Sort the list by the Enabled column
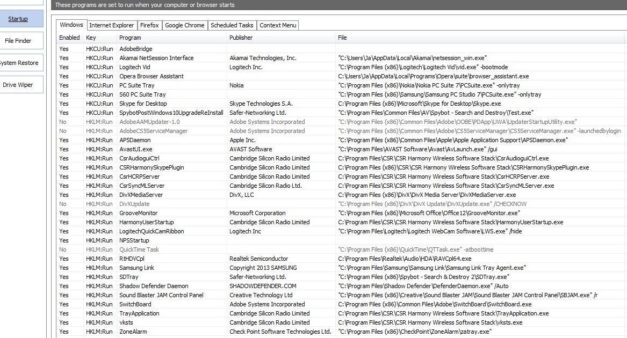The width and height of the screenshot is (627, 338). 70,38
